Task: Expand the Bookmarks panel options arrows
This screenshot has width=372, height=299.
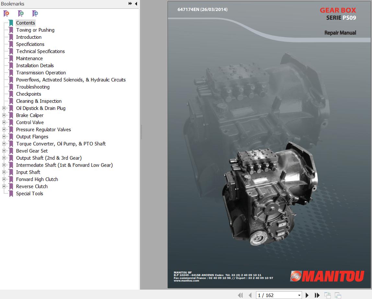Action: click(130, 4)
